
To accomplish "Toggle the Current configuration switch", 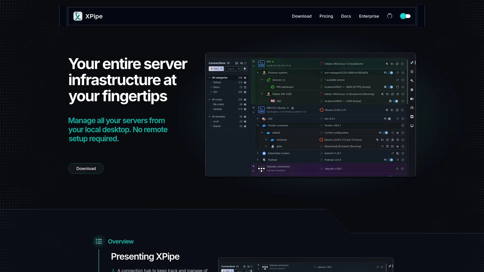I will (385, 133).
